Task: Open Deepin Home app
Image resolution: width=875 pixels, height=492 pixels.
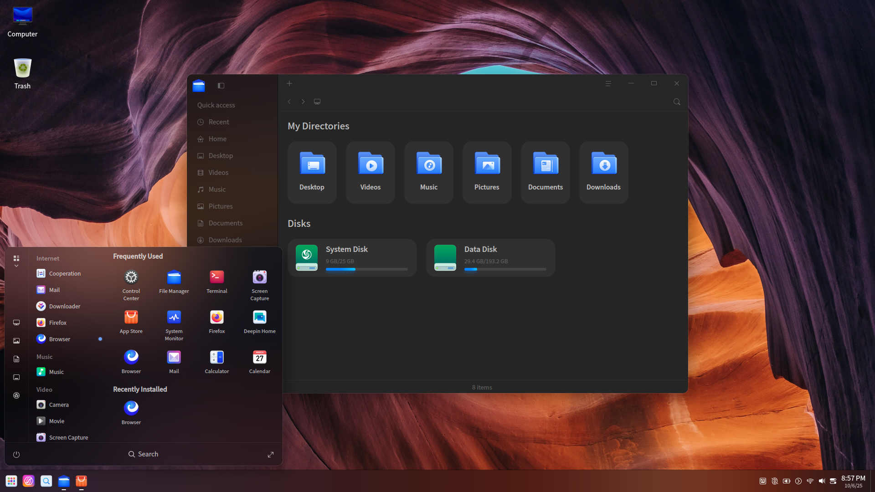Action: click(259, 318)
